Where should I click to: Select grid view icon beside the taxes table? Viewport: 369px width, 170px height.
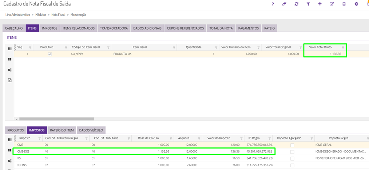pos(10,140)
